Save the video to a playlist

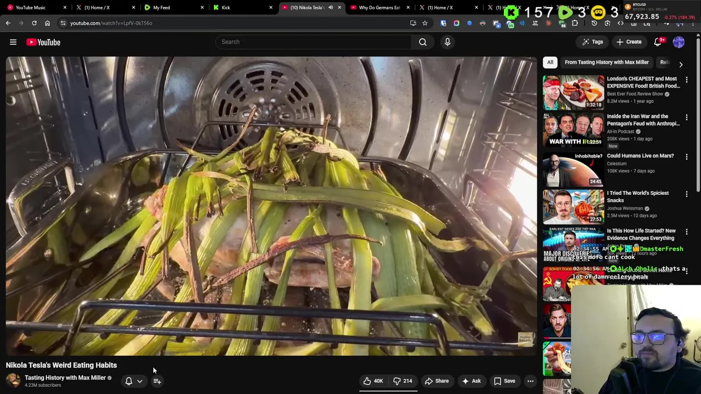[x=504, y=381]
